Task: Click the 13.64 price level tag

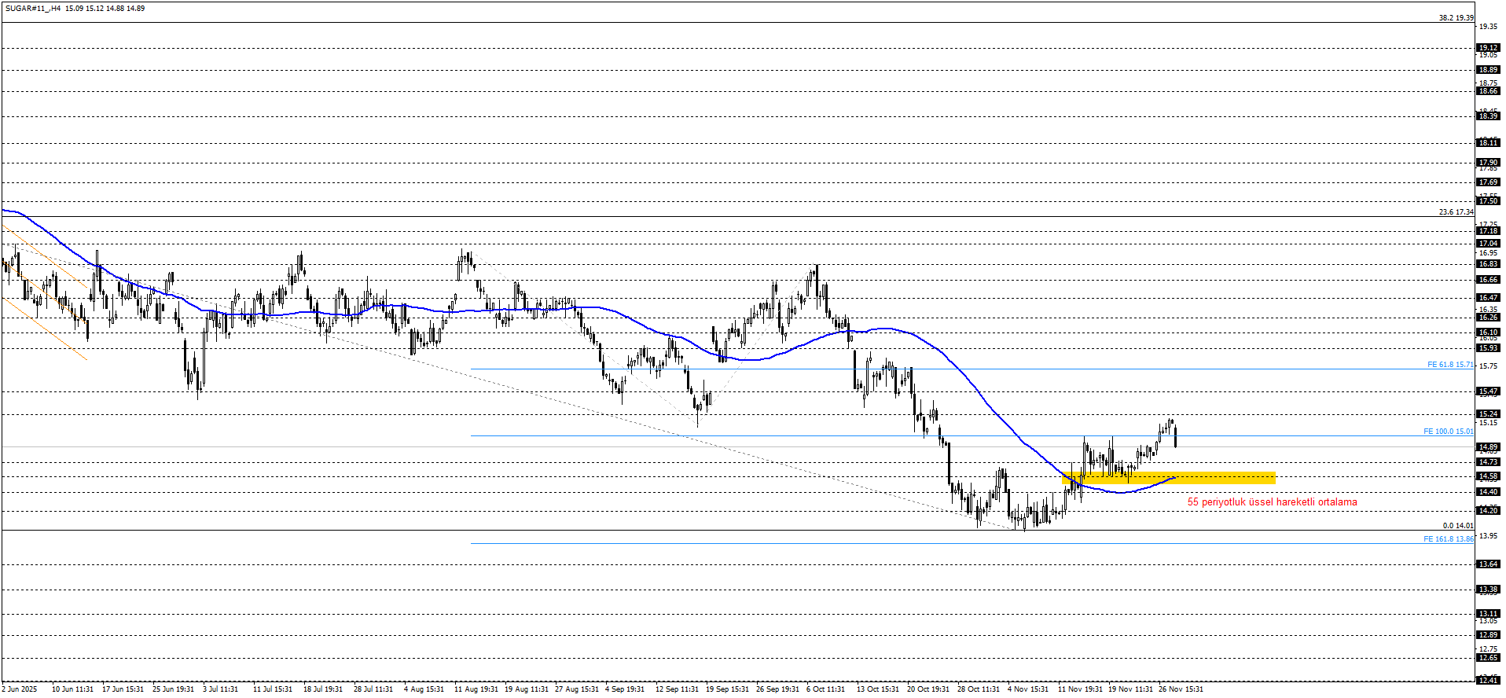Action: coord(1488,564)
